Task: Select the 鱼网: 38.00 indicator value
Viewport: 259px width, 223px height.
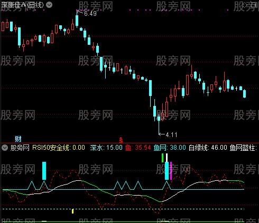Action: (170, 148)
